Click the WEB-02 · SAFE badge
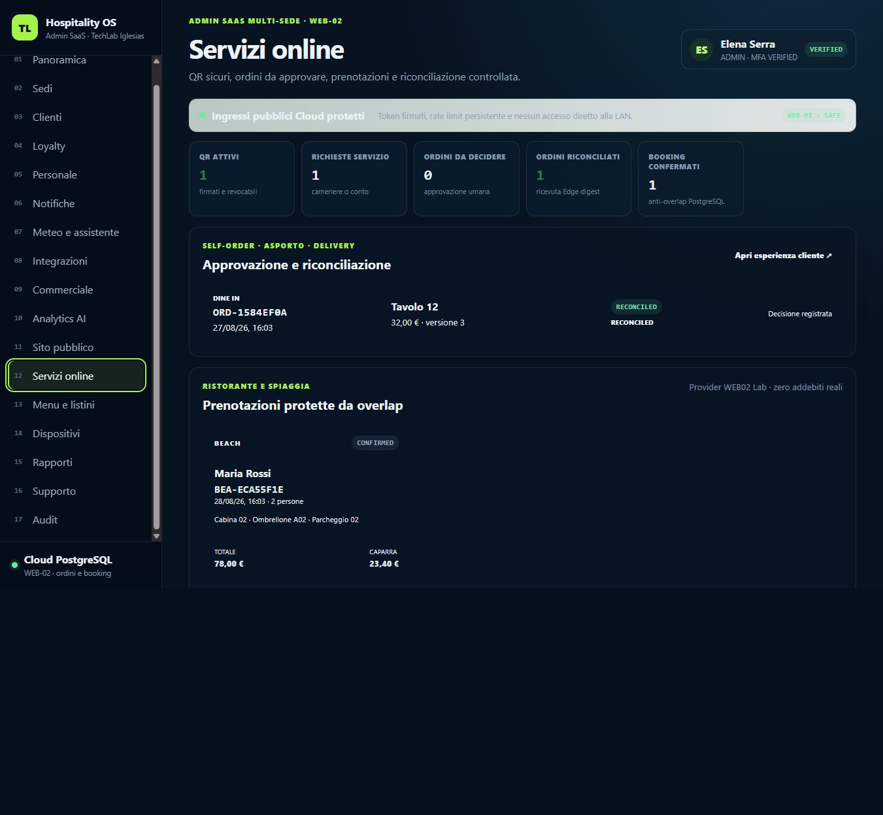Image resolution: width=883 pixels, height=815 pixels. click(814, 116)
